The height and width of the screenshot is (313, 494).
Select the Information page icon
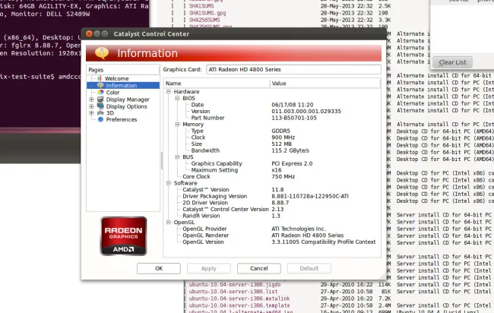tap(100, 85)
